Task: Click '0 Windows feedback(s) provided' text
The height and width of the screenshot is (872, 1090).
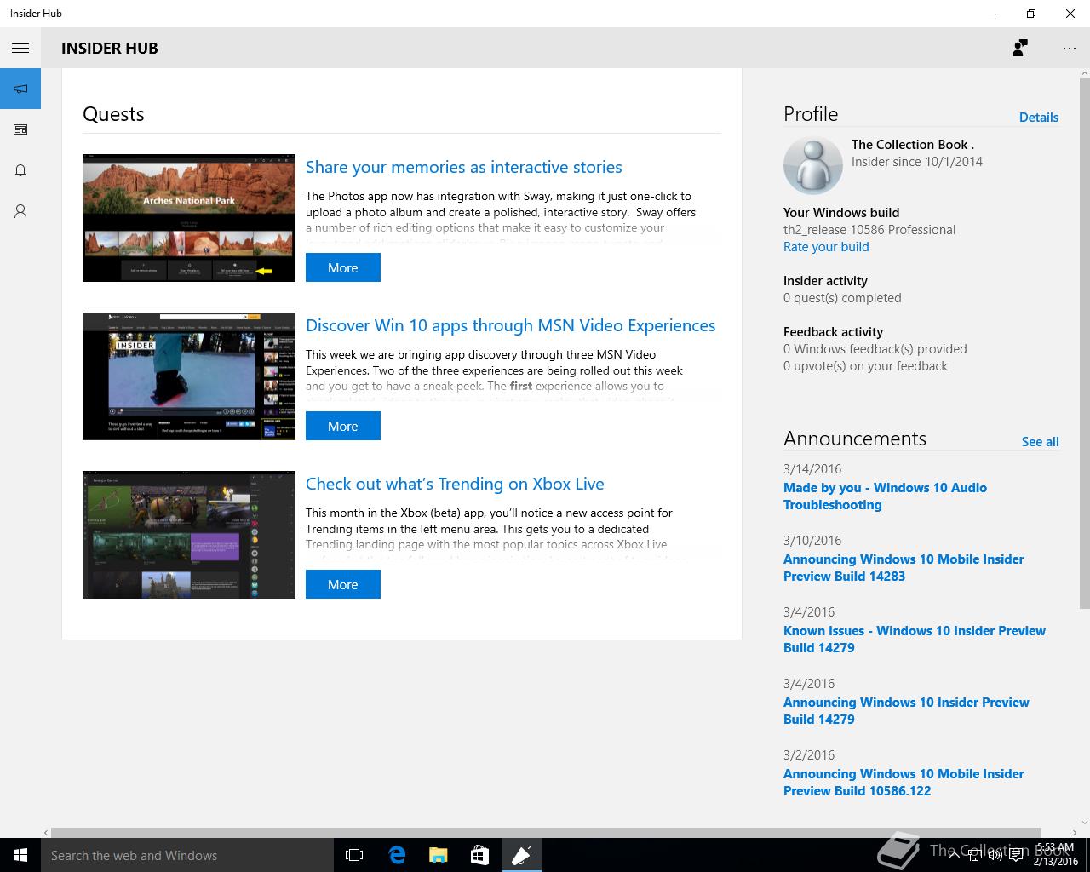Action: tap(875, 349)
